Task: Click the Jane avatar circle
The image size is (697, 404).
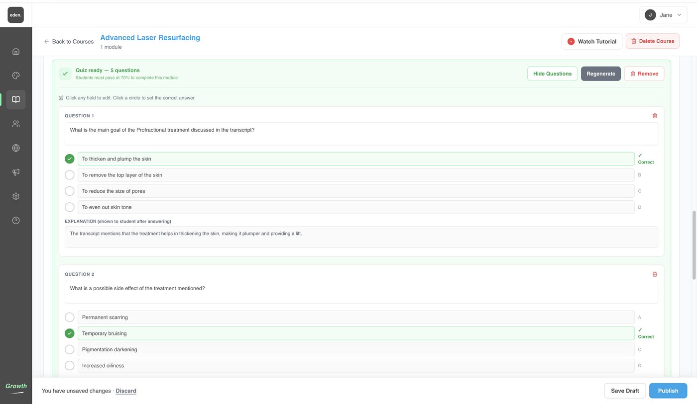Action: (x=650, y=15)
